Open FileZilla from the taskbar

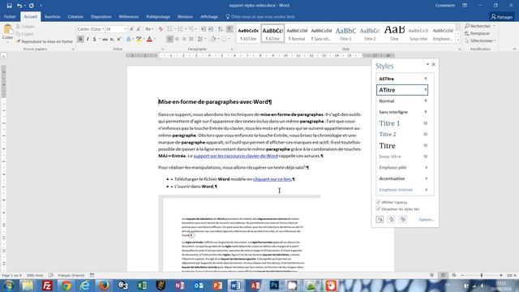(x=47, y=286)
